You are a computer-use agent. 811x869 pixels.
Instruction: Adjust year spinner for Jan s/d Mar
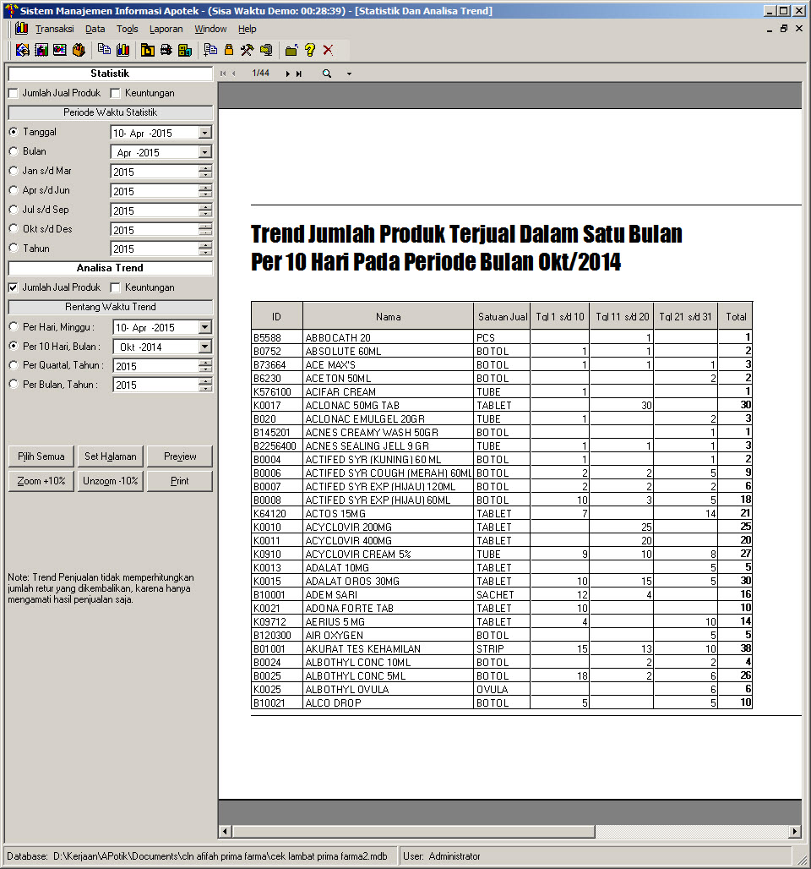[205, 172]
